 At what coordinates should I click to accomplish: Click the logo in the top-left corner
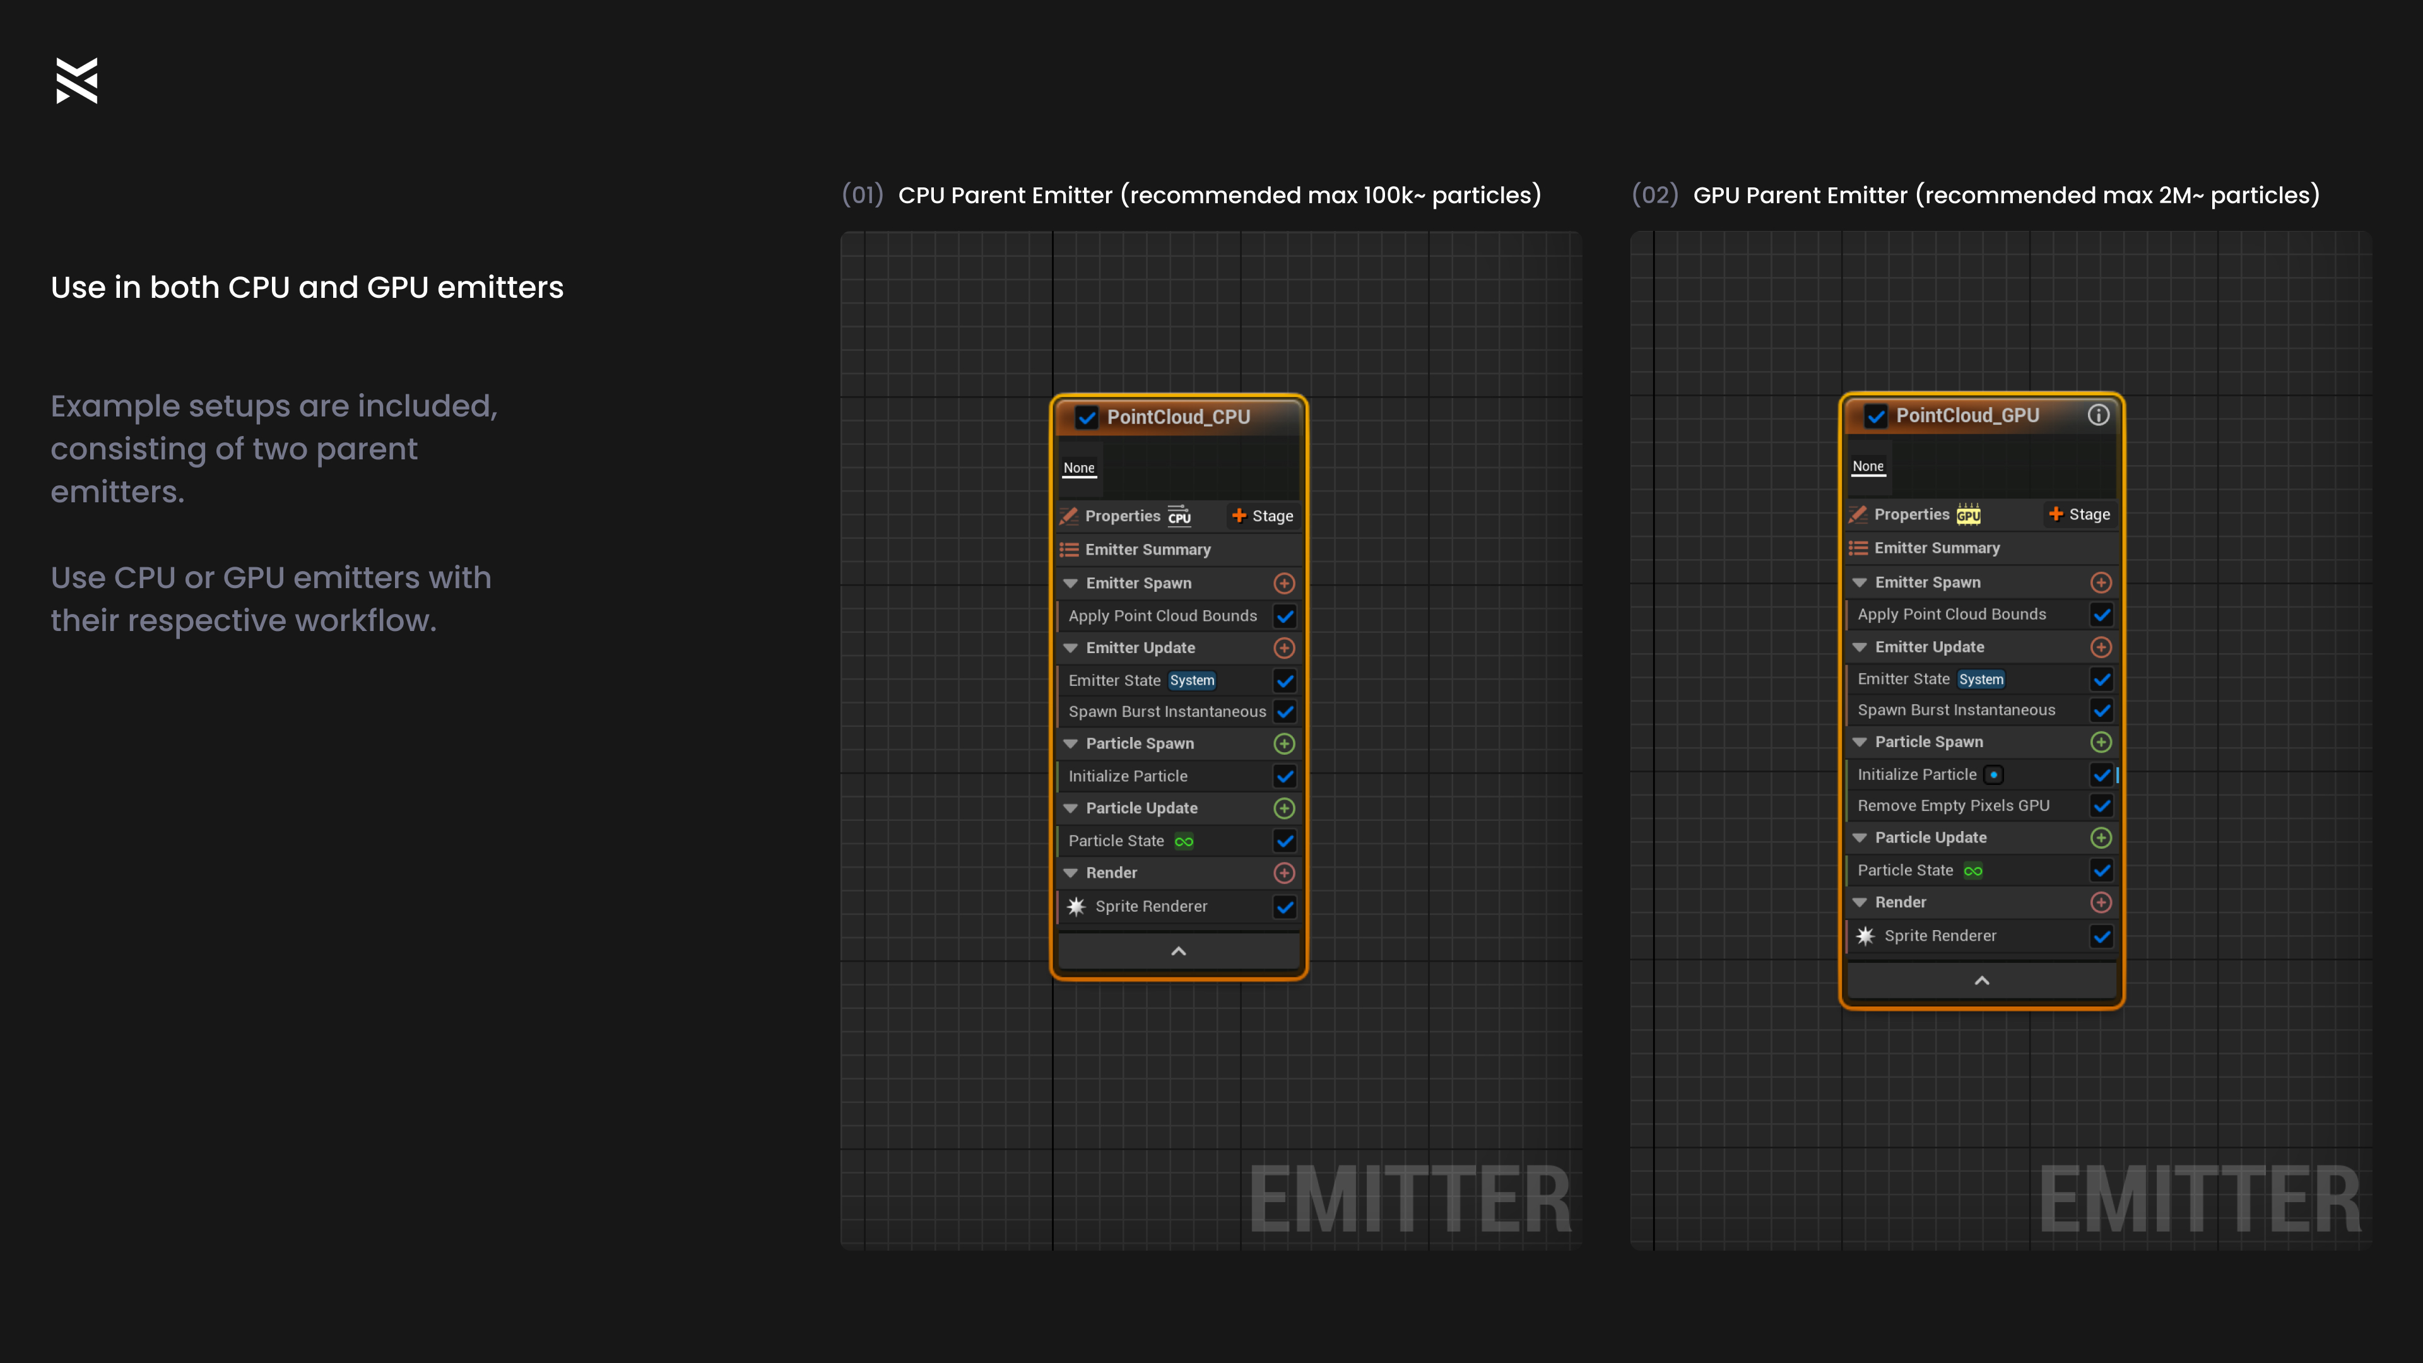click(x=76, y=81)
